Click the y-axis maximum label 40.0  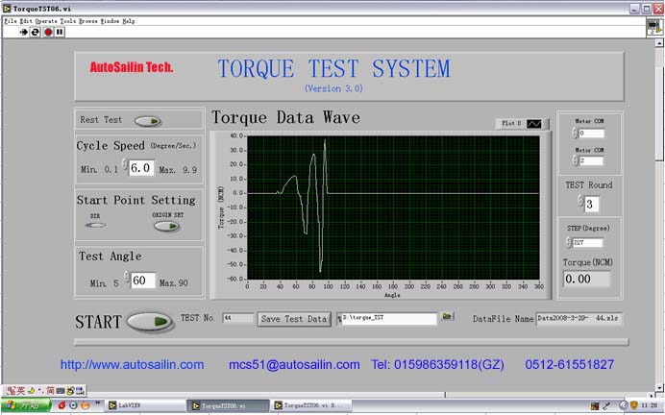pos(236,135)
